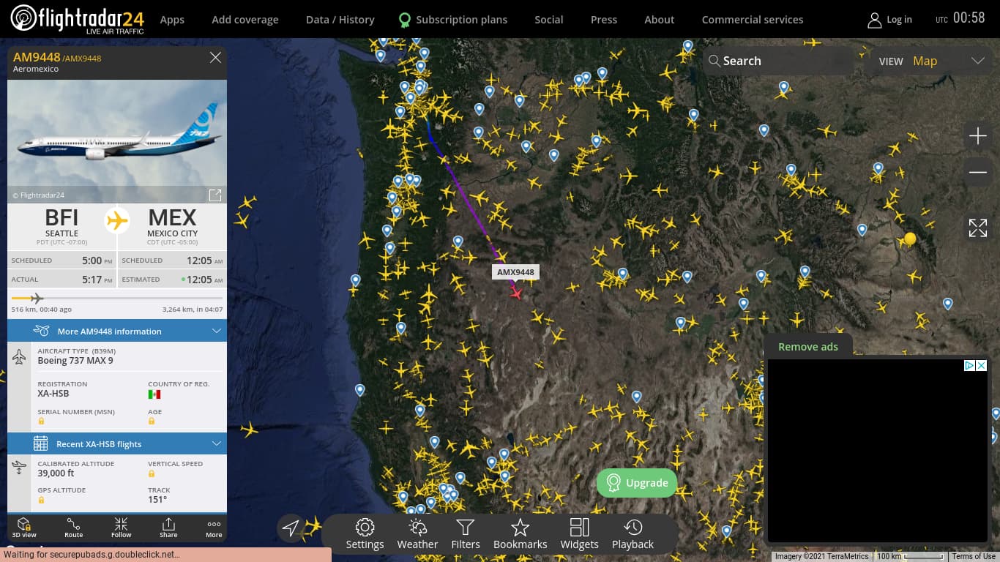The width and height of the screenshot is (1000, 562).
Task: Click the orange balloon marker on map
Action: (x=910, y=239)
